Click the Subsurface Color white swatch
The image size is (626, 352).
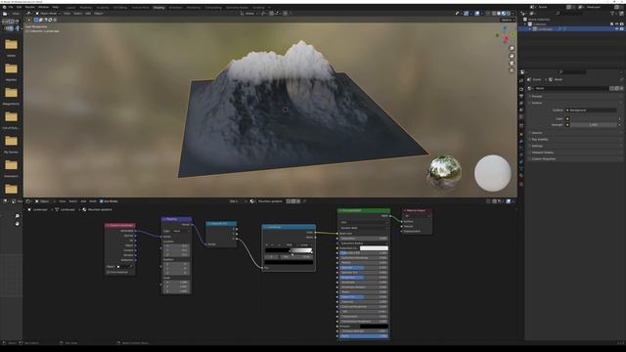pyautogui.click(x=374, y=248)
